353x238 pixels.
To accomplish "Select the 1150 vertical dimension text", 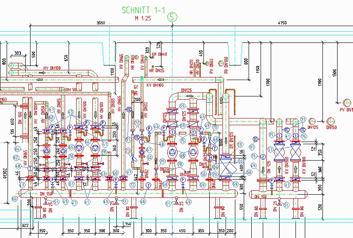I will point(257,69).
